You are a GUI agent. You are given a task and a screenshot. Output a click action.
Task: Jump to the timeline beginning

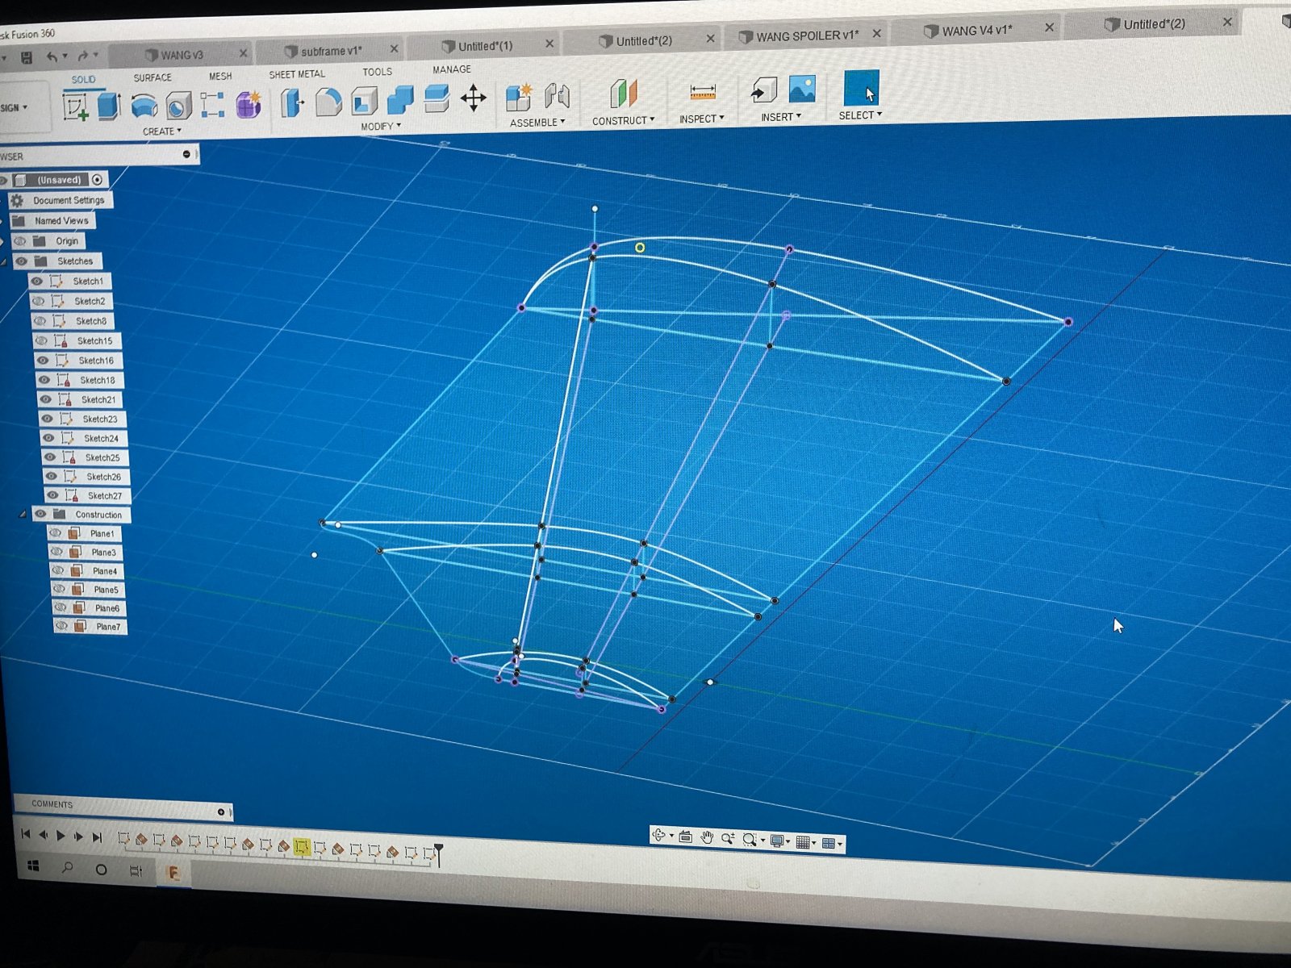click(x=26, y=834)
